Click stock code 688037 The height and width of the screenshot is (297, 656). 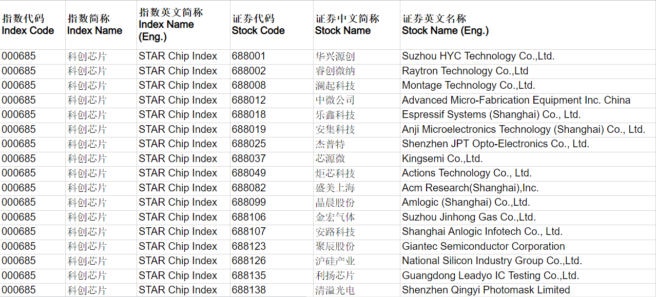point(249,159)
